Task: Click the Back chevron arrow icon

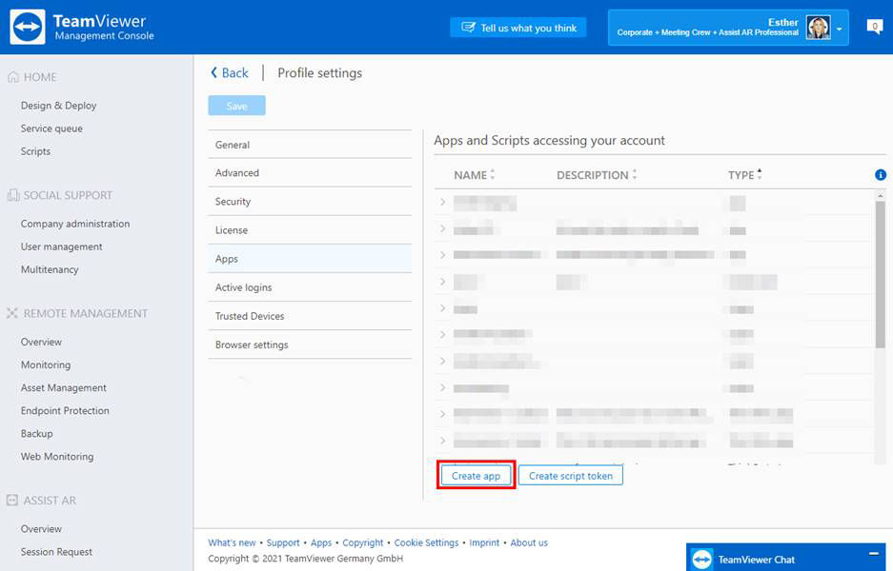Action: tap(213, 72)
